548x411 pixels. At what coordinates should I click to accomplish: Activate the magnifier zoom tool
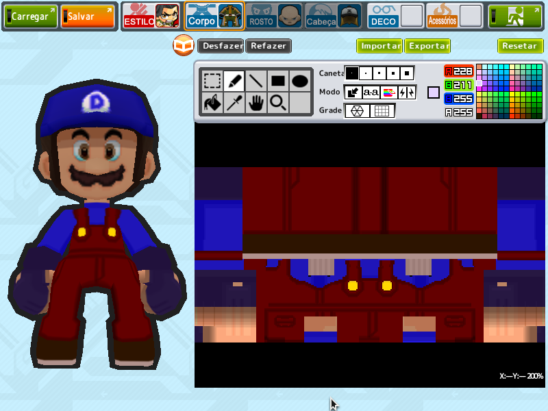point(278,103)
